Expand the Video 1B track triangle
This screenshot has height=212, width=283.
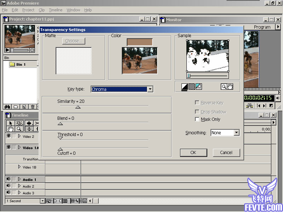19,167
